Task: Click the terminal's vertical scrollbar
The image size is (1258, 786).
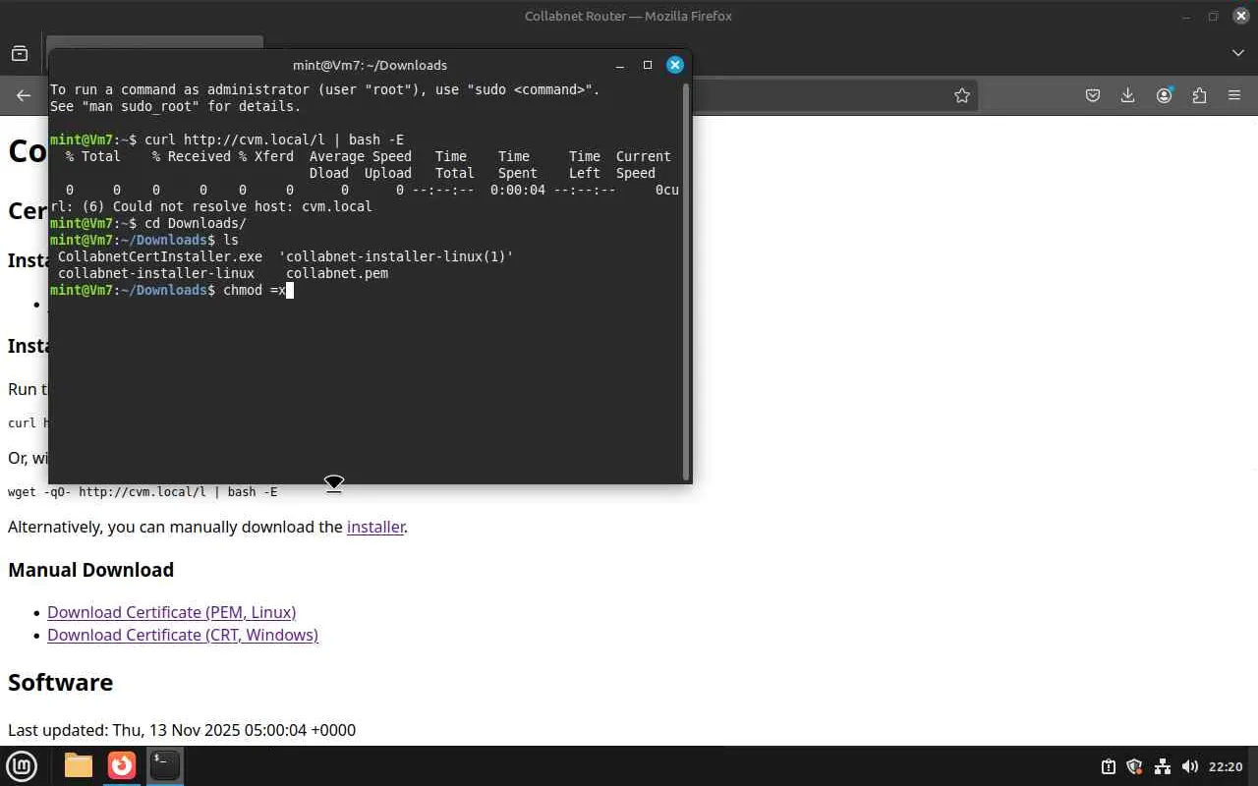Action: pos(686,282)
